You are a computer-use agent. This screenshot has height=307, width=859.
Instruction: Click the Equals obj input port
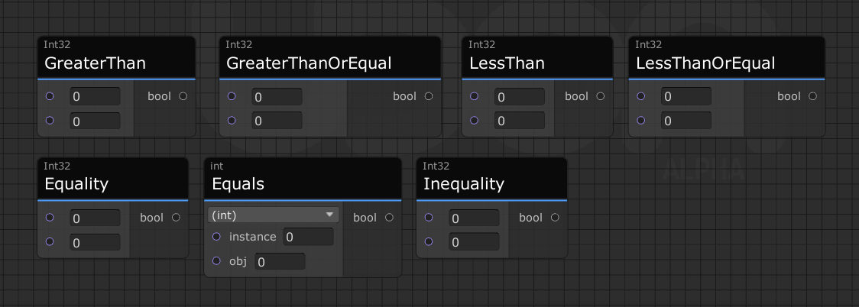tap(217, 261)
